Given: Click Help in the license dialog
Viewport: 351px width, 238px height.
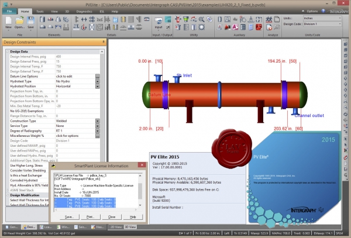Looking at the screenshot, I should tap(133, 217).
